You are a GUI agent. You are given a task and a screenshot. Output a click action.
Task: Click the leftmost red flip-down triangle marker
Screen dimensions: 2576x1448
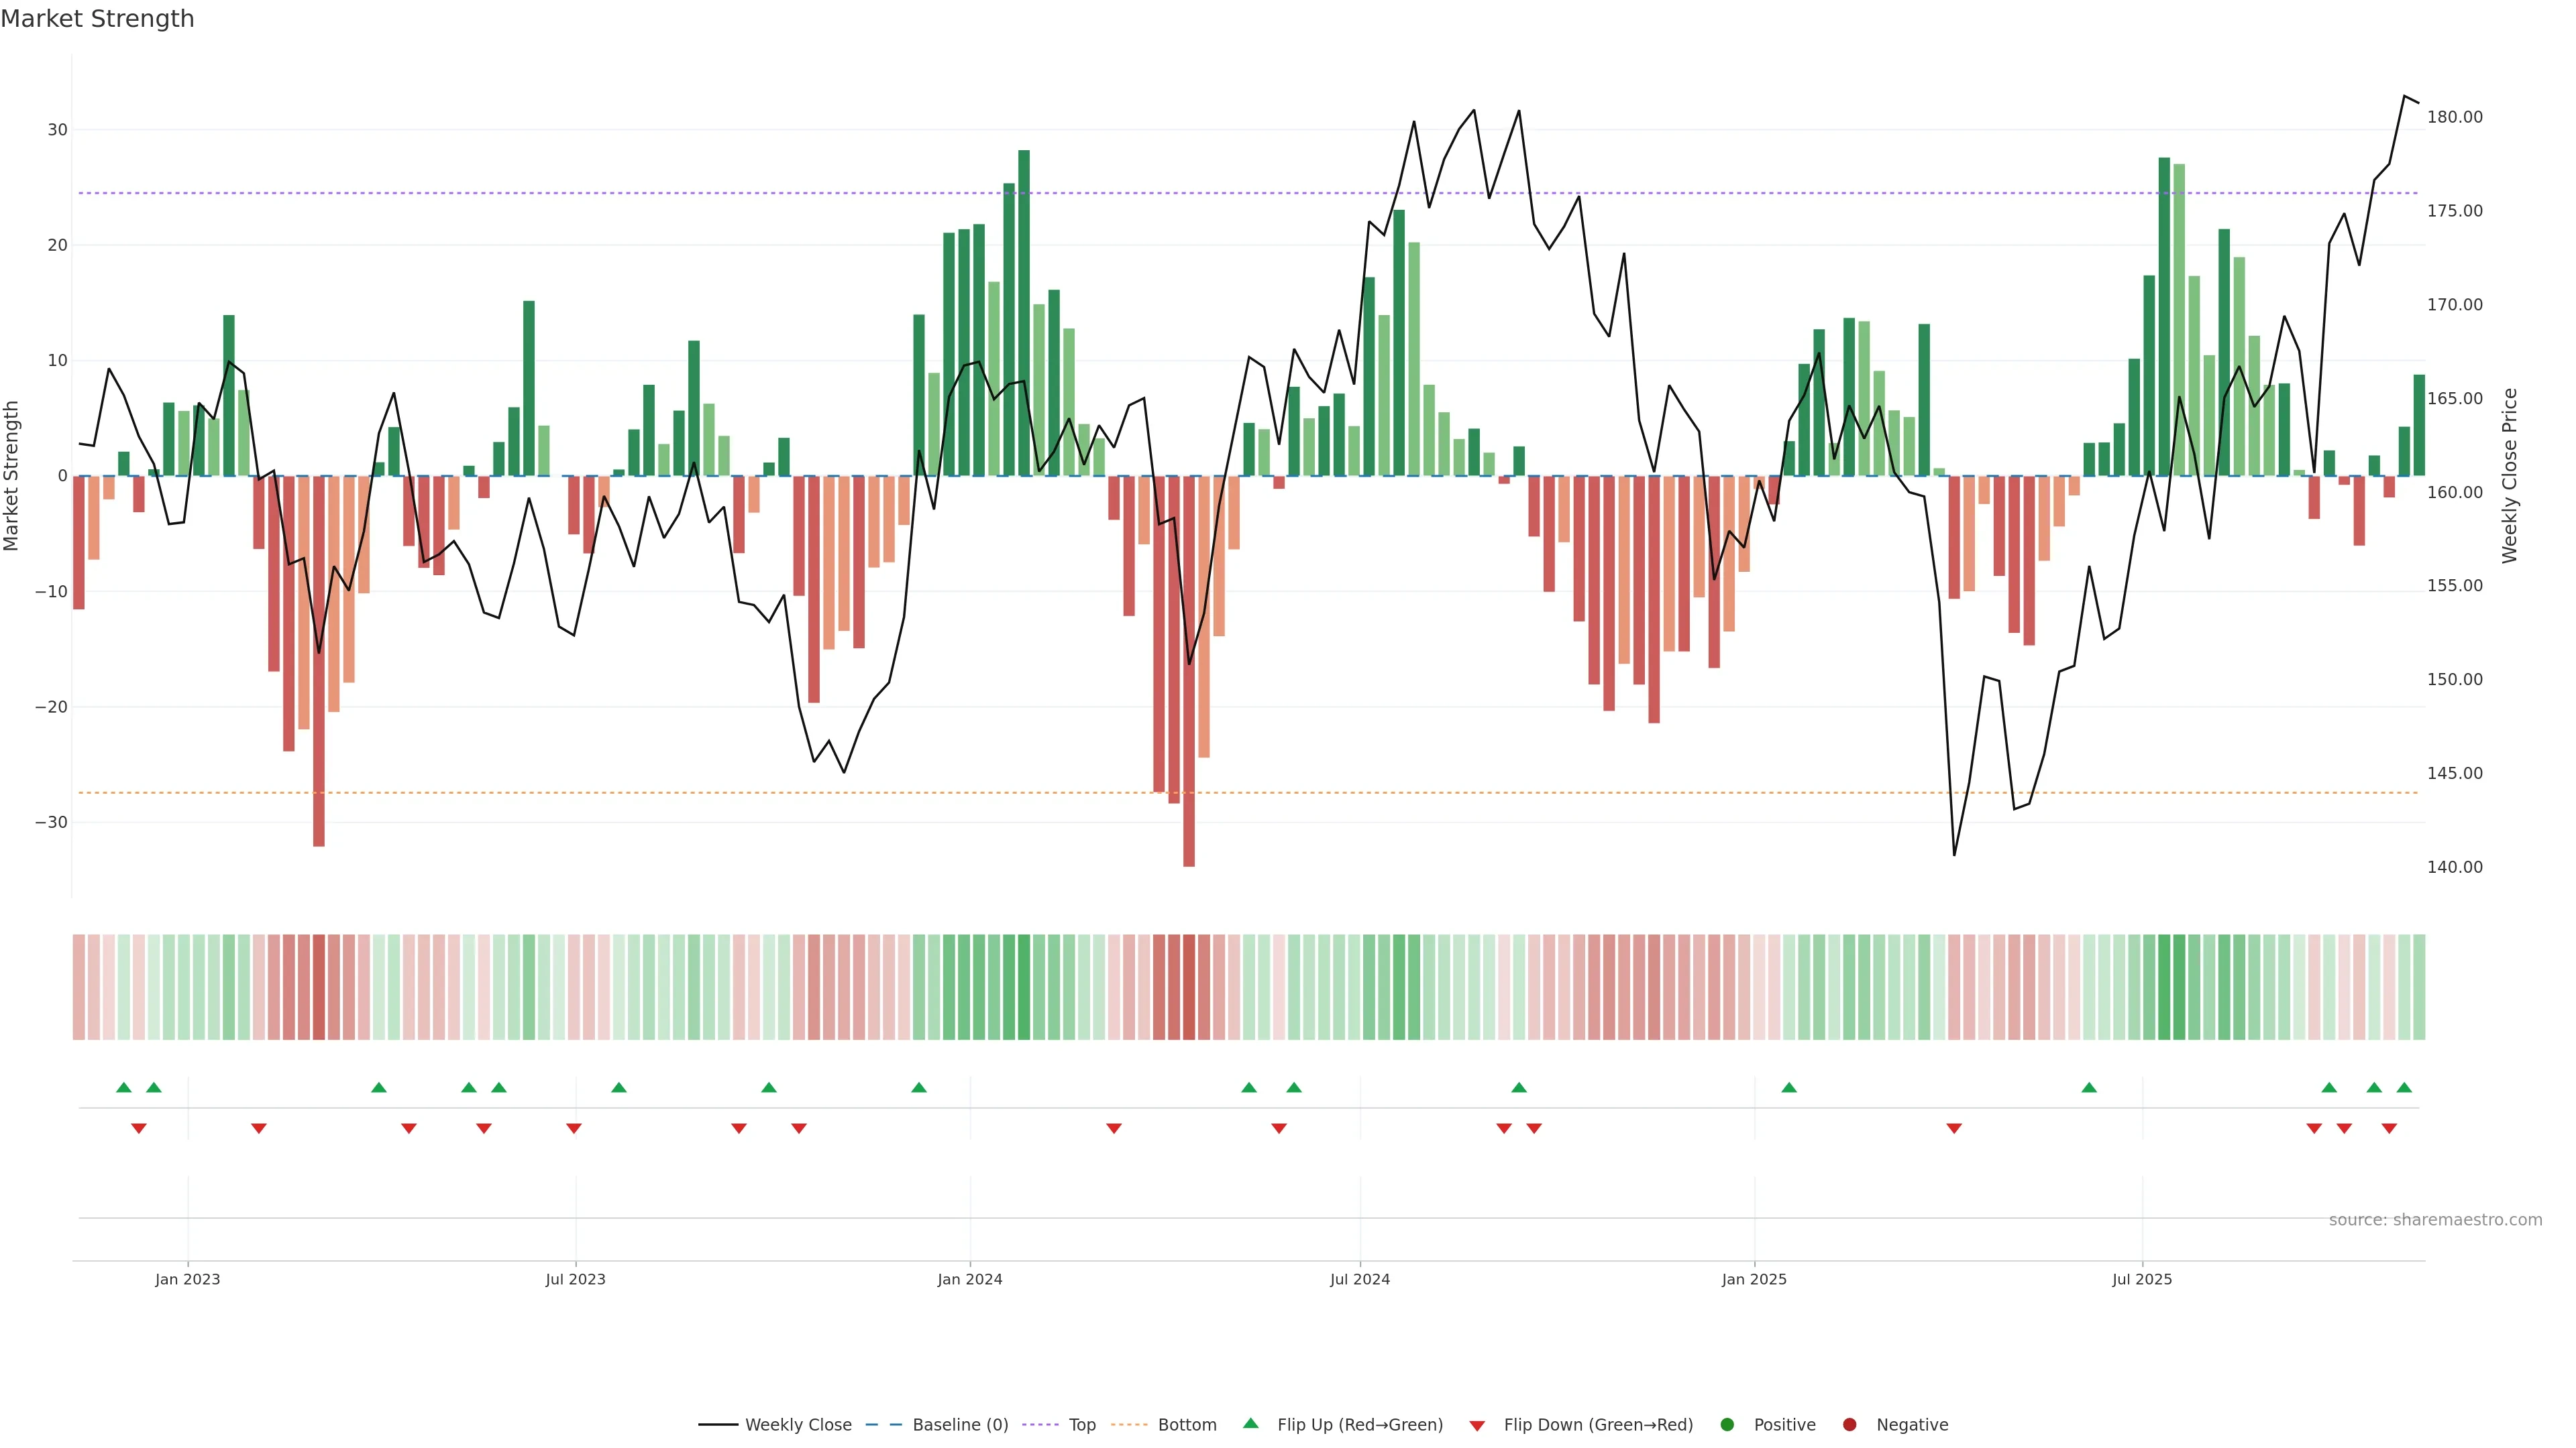point(139,1128)
